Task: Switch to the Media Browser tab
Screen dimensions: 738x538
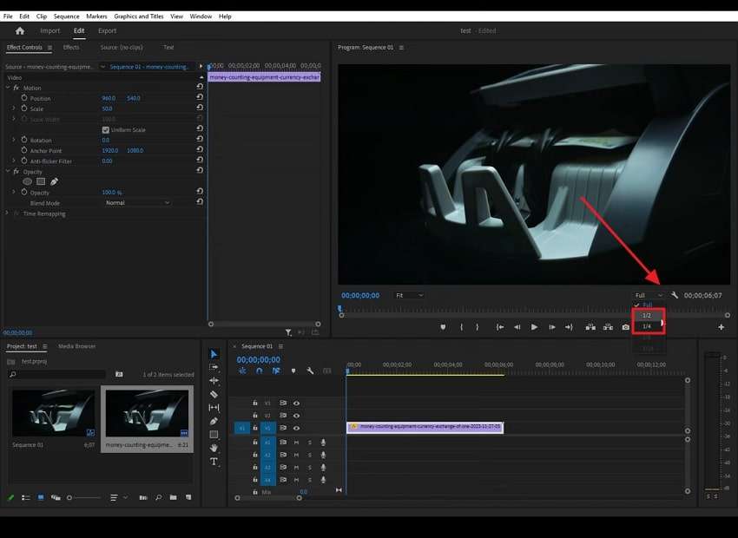Action: click(76, 346)
